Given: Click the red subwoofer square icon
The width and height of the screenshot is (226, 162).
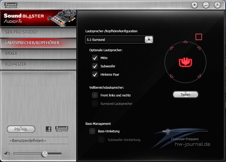Looking at the screenshot, I should point(199,37).
